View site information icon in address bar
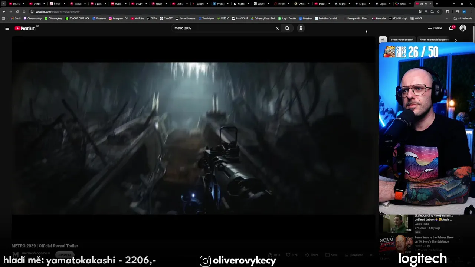Image resolution: width=475 pixels, height=267 pixels. (x=32, y=11)
